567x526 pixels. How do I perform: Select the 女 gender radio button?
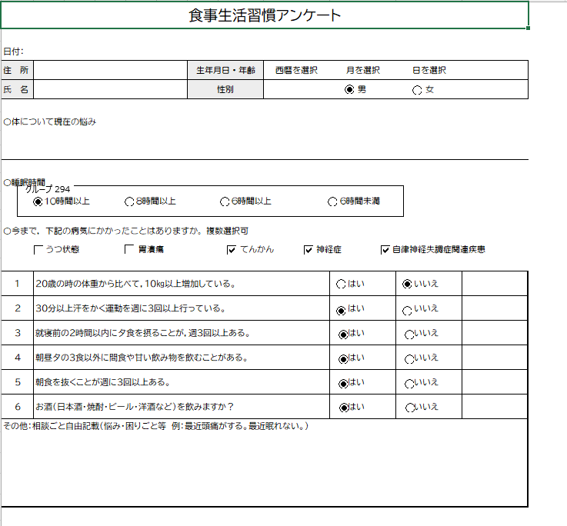click(x=418, y=90)
